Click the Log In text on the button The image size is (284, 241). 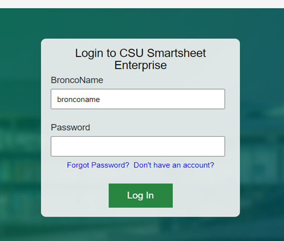click(140, 196)
